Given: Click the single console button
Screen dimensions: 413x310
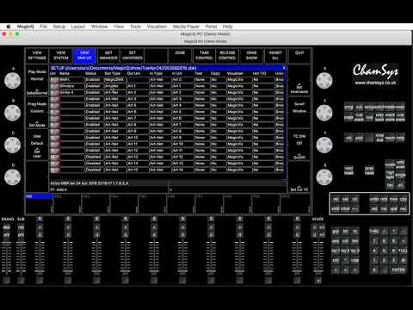Looking at the screenshot, I should coord(400,175).
